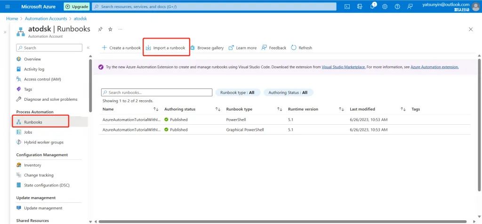Open the account avatar menu
Image resolution: width=482 pixels, height=224 pixels.
click(x=475, y=7)
